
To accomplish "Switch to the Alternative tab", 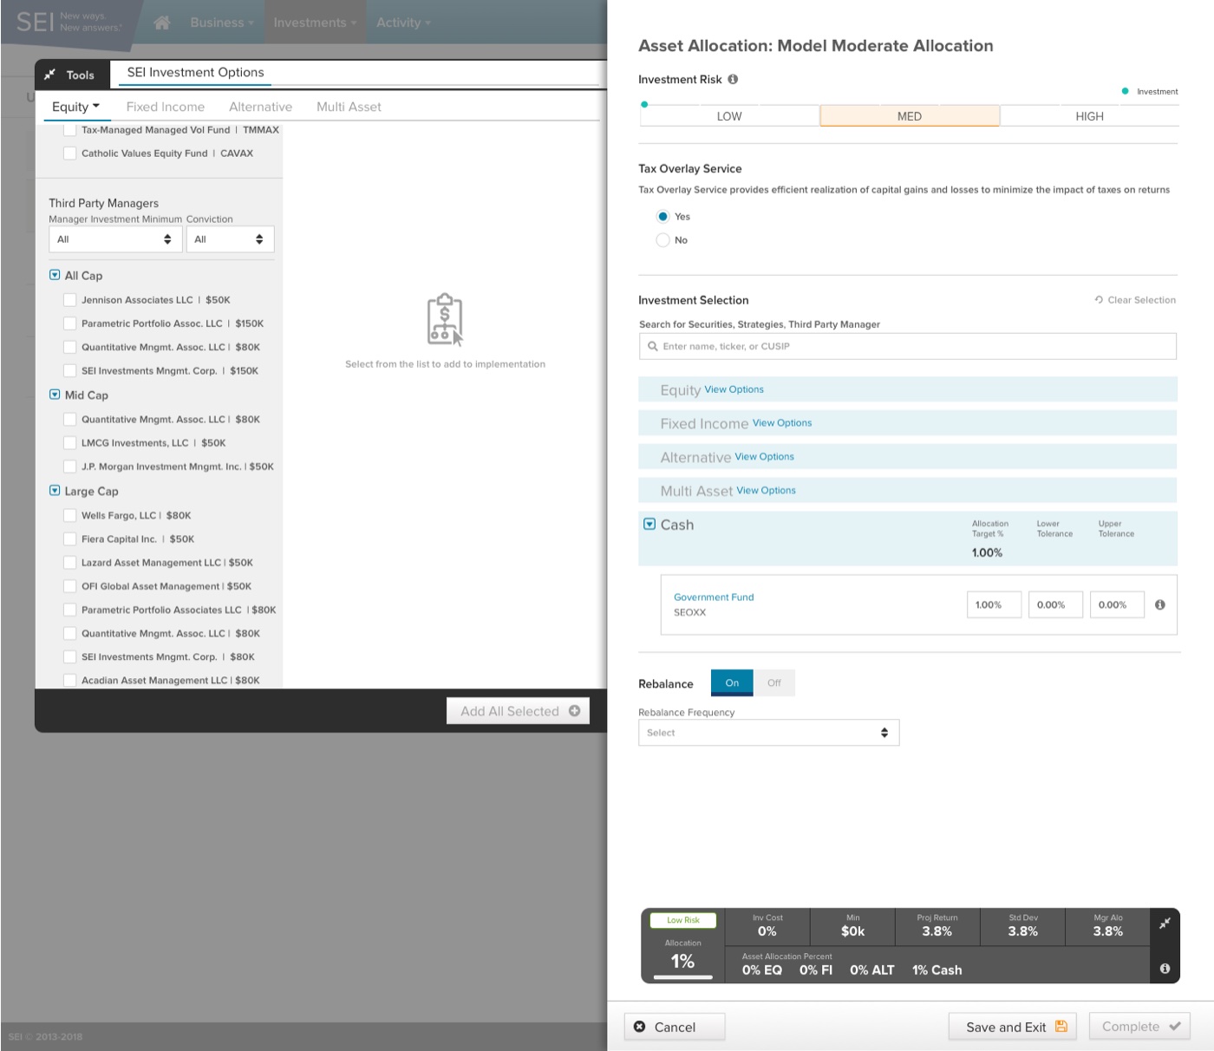I will (x=260, y=107).
